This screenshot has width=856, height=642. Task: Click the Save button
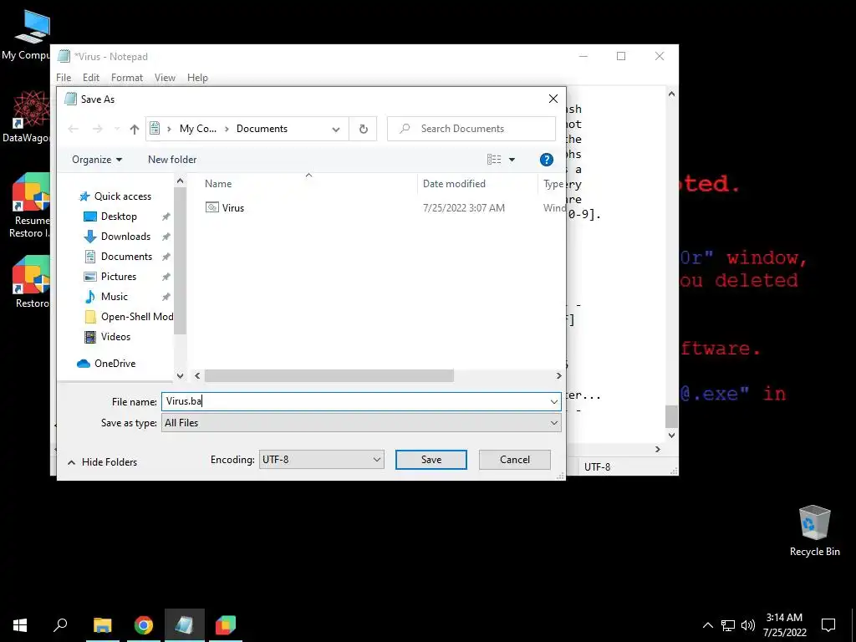431,460
